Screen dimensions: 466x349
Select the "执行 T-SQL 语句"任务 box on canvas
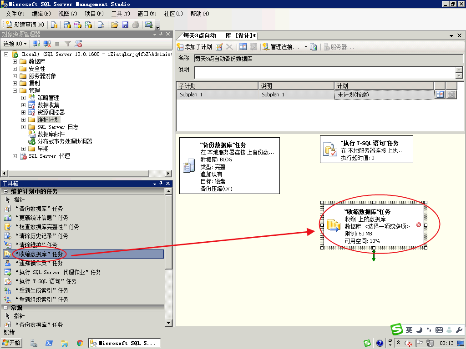tap(366, 149)
